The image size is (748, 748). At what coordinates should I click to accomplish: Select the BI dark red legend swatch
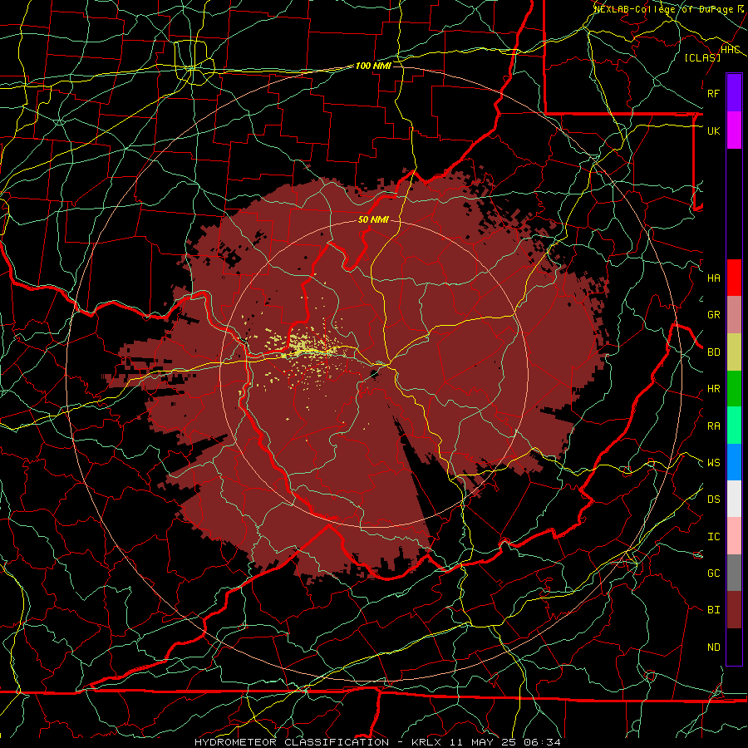(x=734, y=610)
